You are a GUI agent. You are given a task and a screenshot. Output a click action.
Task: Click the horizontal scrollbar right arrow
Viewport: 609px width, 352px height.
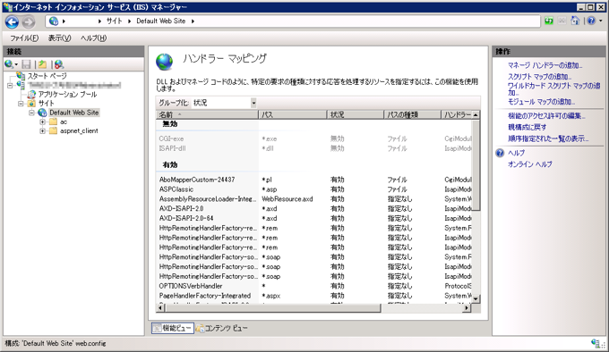click(467, 308)
